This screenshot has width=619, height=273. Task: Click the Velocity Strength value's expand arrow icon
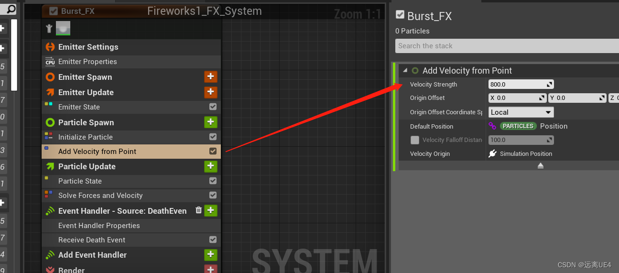point(550,84)
